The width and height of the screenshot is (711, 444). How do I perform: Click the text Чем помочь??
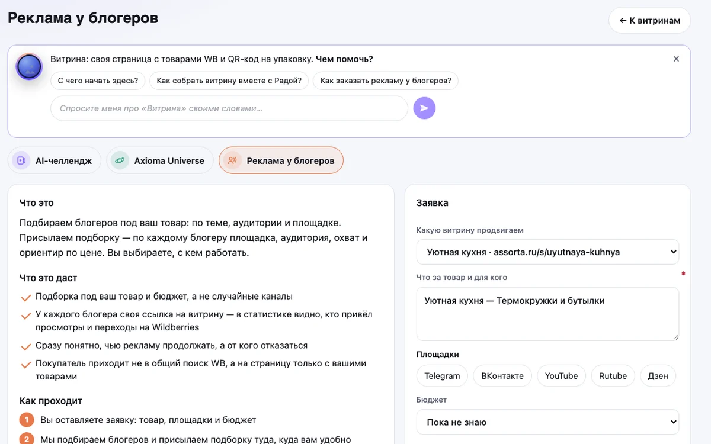pyautogui.click(x=344, y=59)
